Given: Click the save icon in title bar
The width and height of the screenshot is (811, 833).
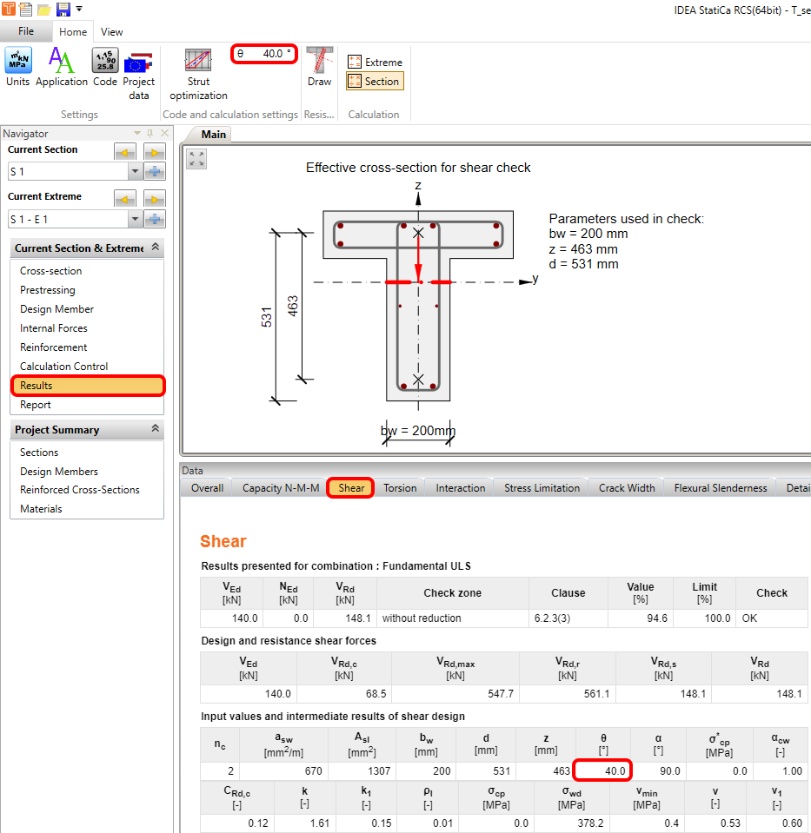Looking at the screenshot, I should click(x=63, y=10).
